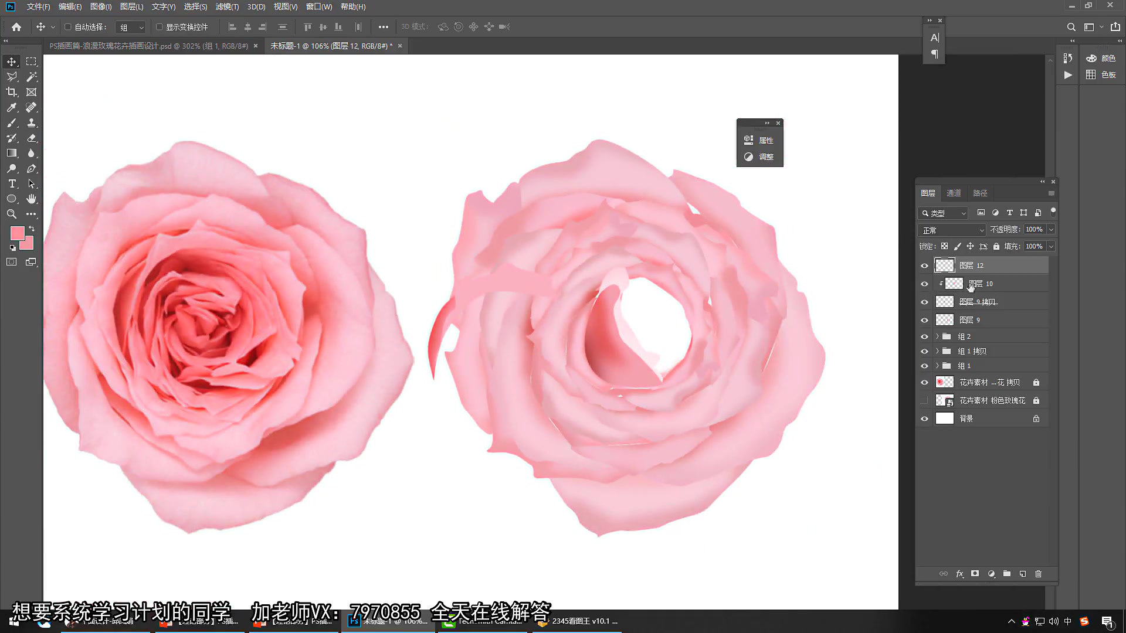Select the Eraser tool
1126x633 pixels.
click(32, 138)
